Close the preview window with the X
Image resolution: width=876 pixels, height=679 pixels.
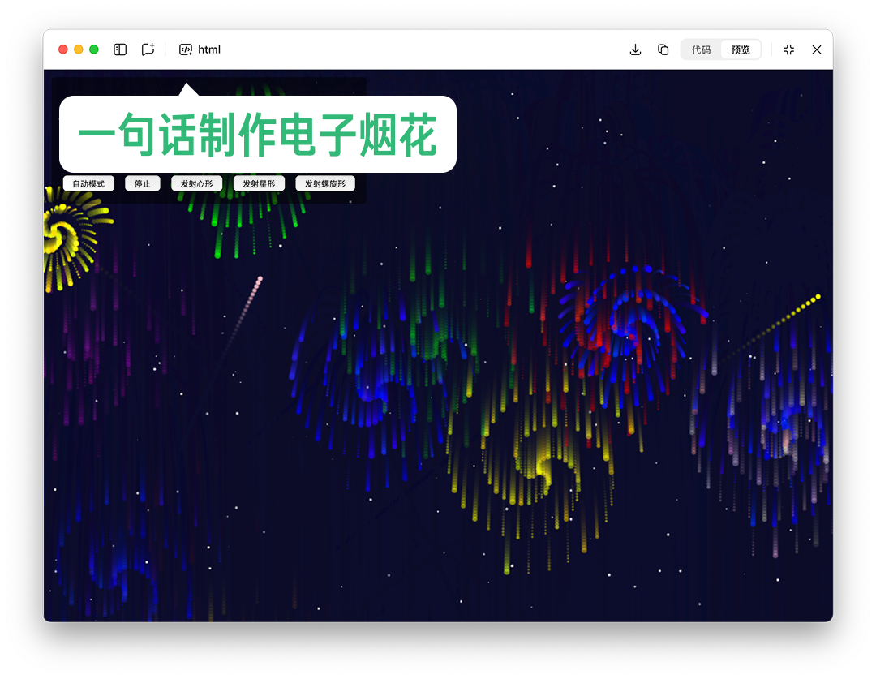click(x=817, y=49)
